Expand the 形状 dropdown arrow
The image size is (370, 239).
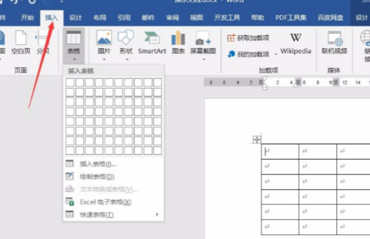127,60
